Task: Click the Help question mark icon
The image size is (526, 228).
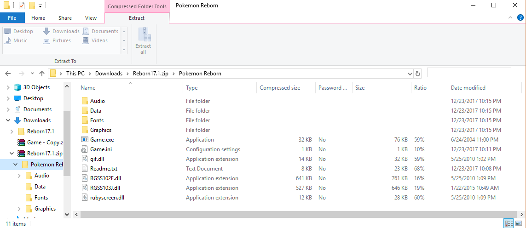Action: pos(520,17)
